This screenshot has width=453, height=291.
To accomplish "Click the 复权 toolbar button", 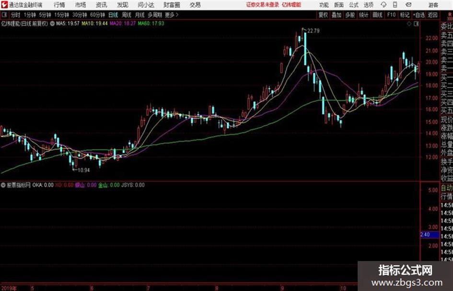I will point(323,15).
